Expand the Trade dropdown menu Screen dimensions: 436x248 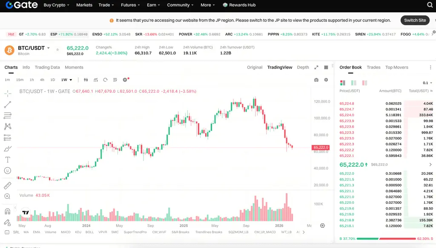[x=106, y=5]
